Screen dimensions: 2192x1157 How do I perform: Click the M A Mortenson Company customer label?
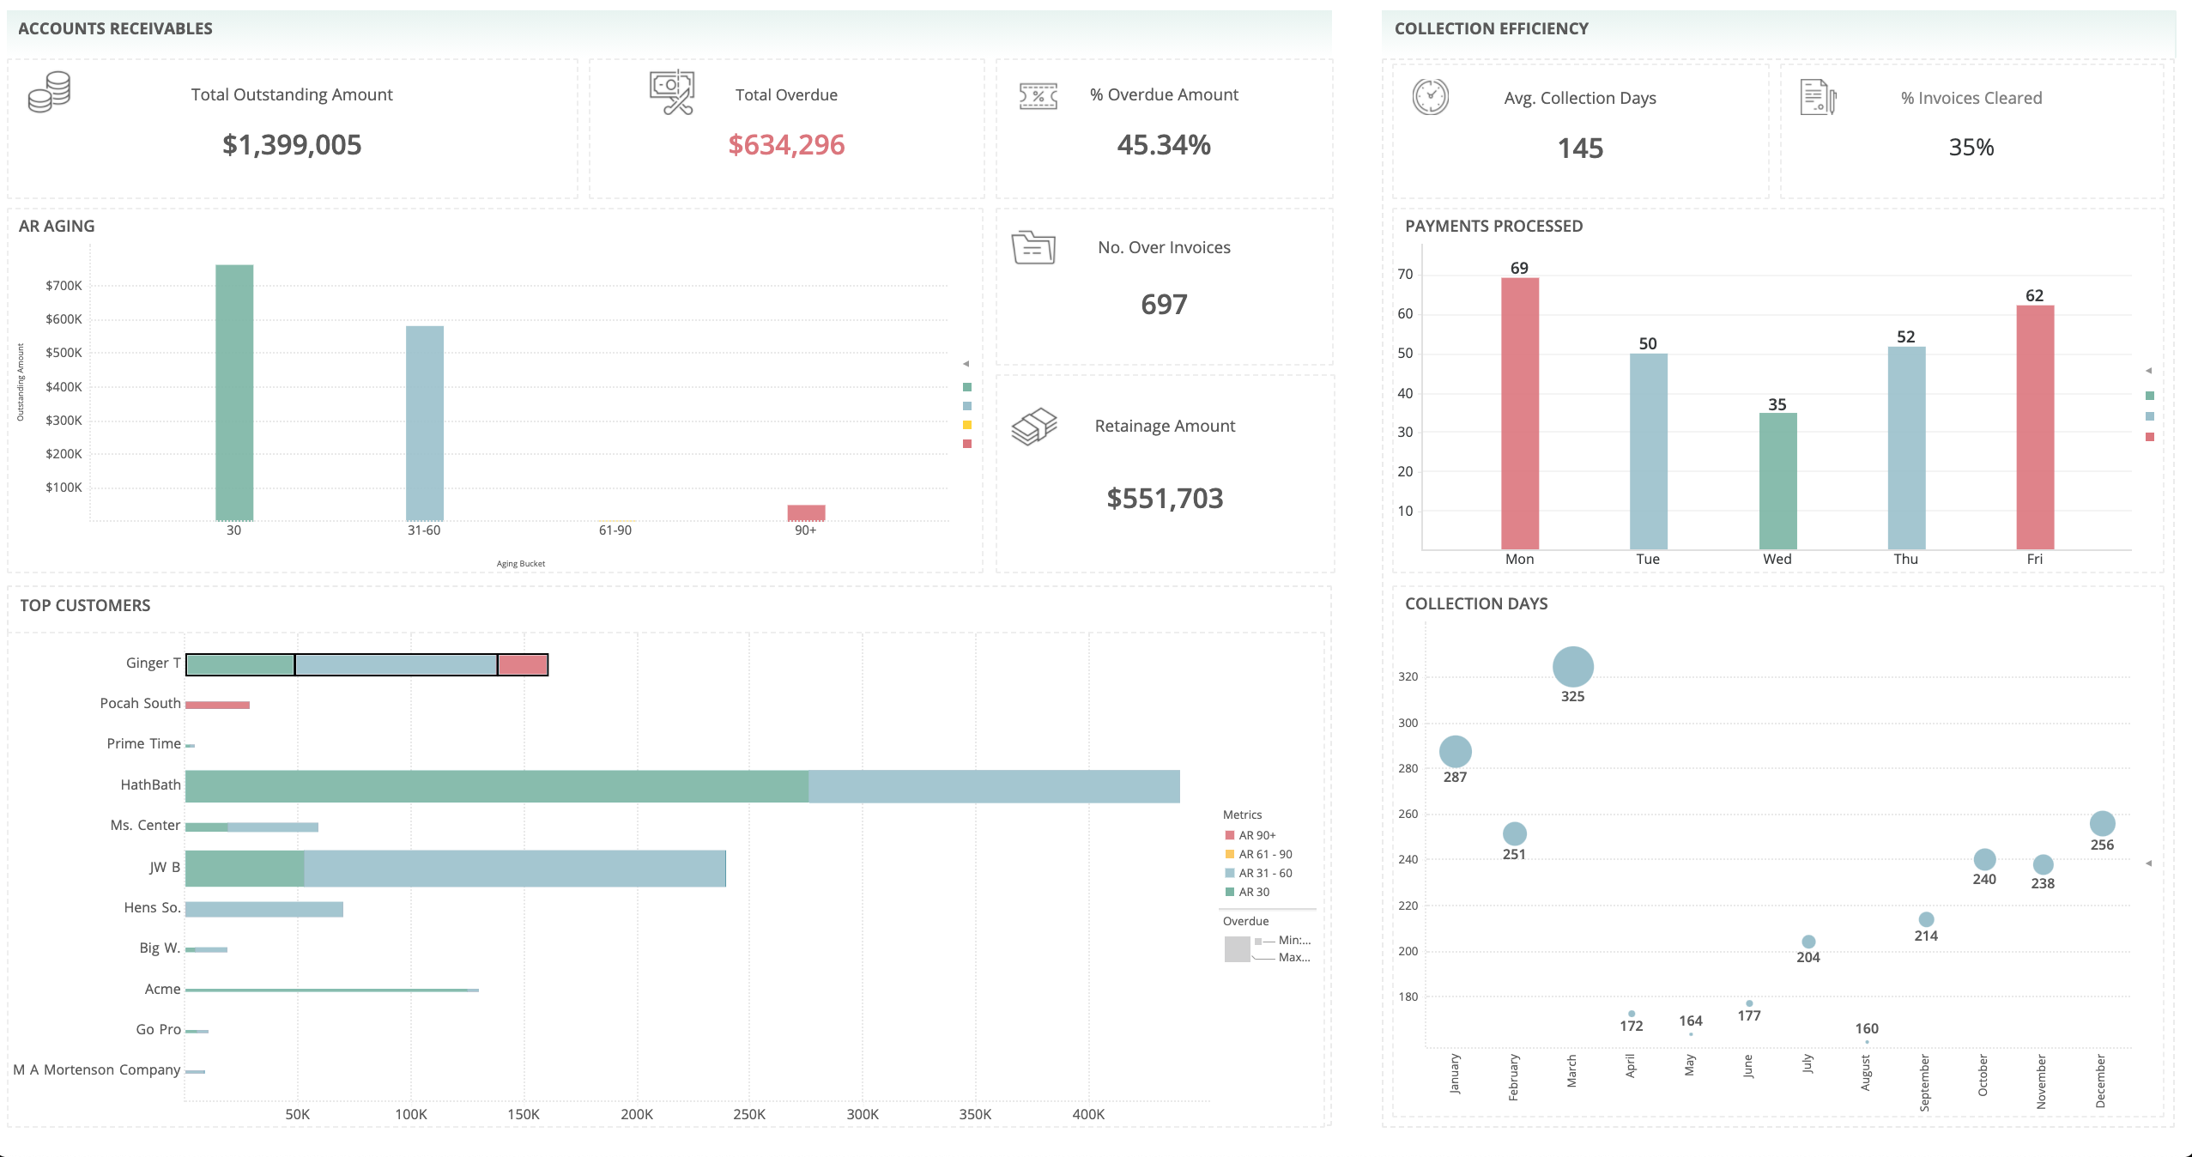pos(97,1069)
